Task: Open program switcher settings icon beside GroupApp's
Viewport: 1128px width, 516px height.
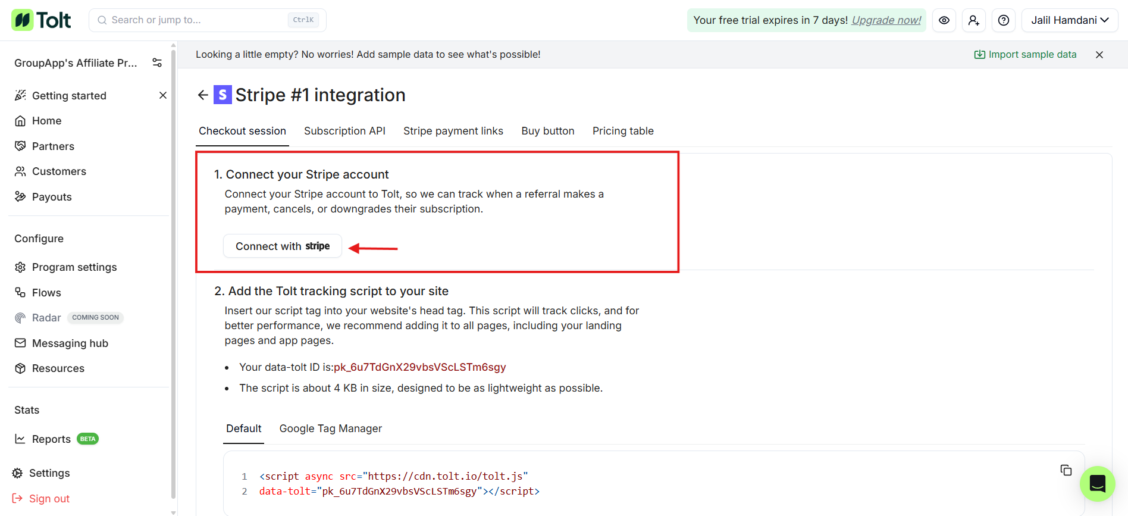Action: coord(157,63)
